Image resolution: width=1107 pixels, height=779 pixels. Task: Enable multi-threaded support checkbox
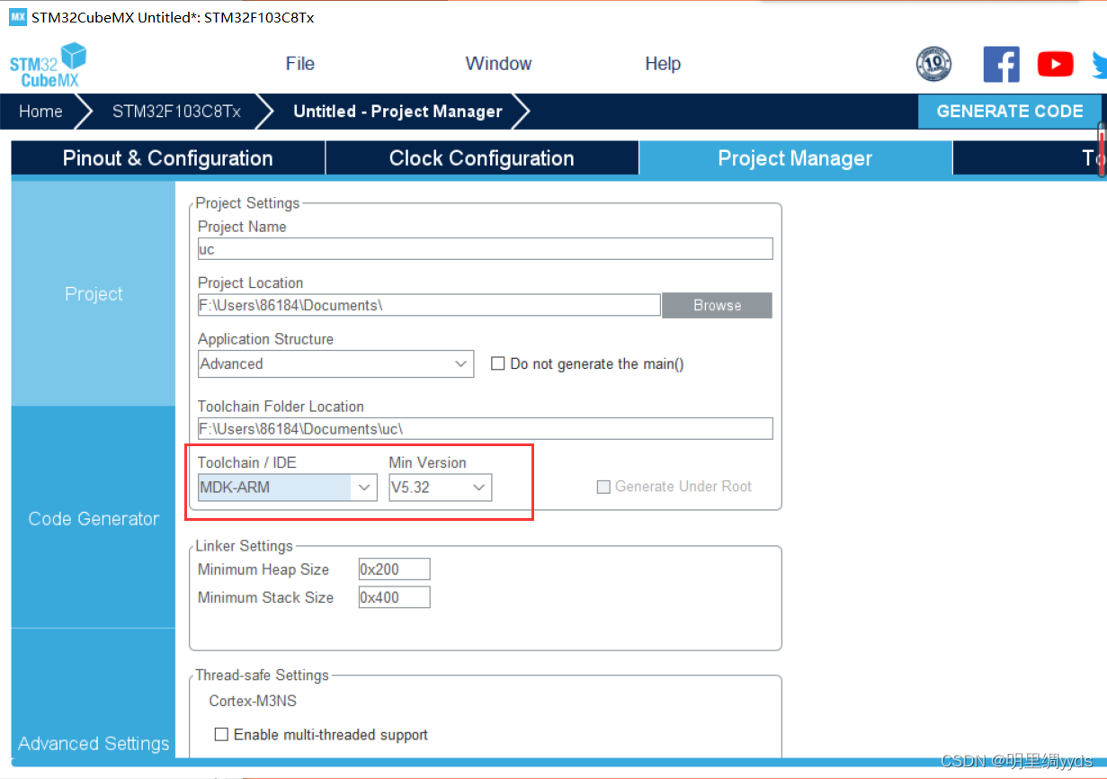[x=221, y=735]
